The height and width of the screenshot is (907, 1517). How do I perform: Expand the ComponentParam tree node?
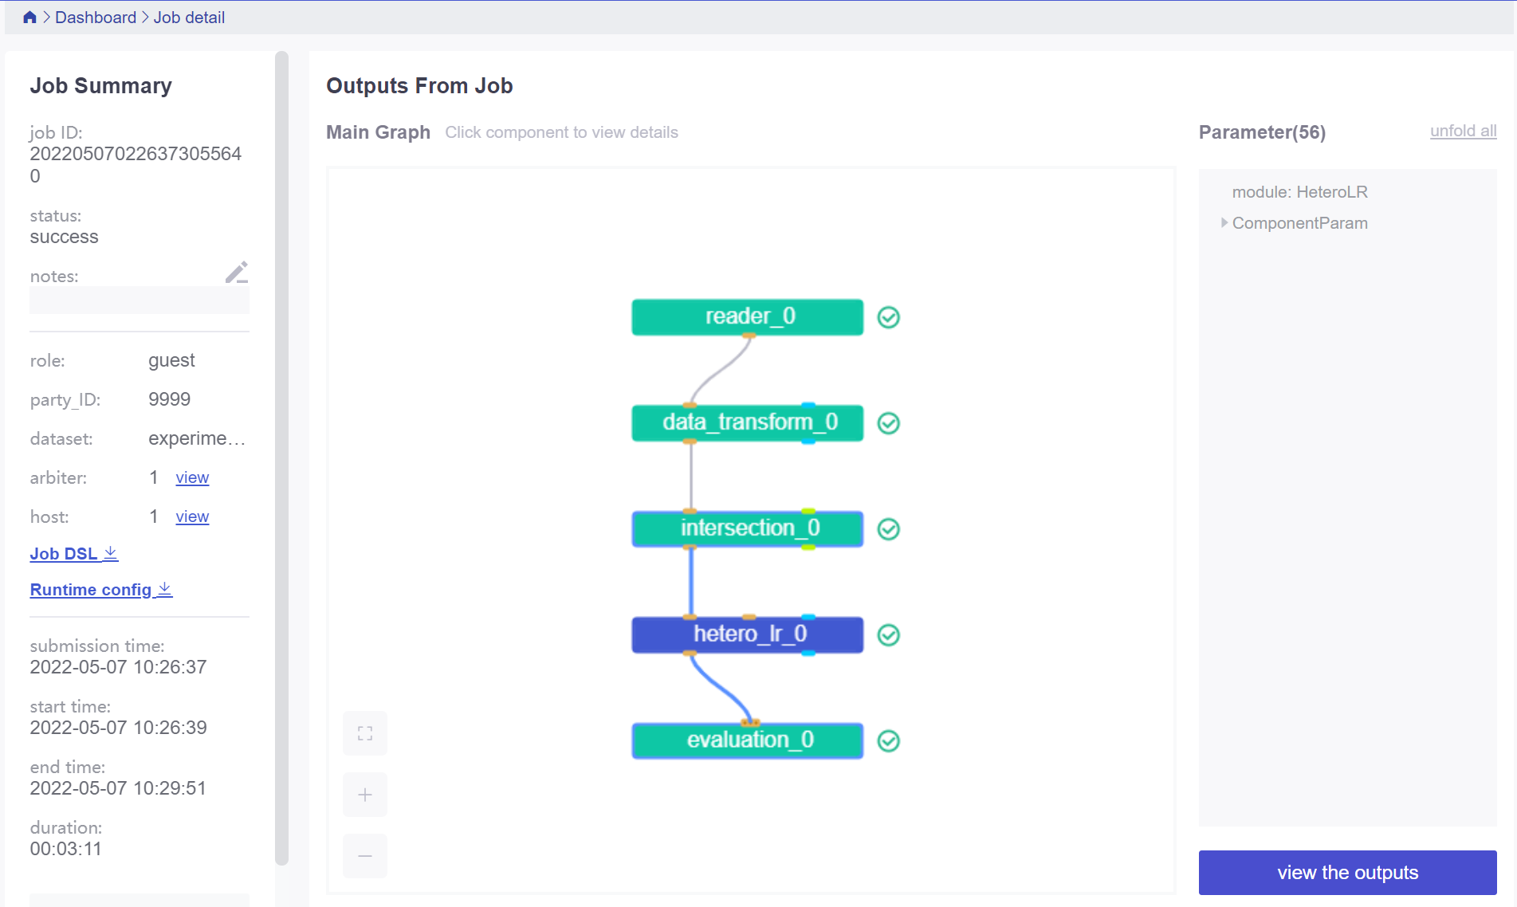(1224, 223)
